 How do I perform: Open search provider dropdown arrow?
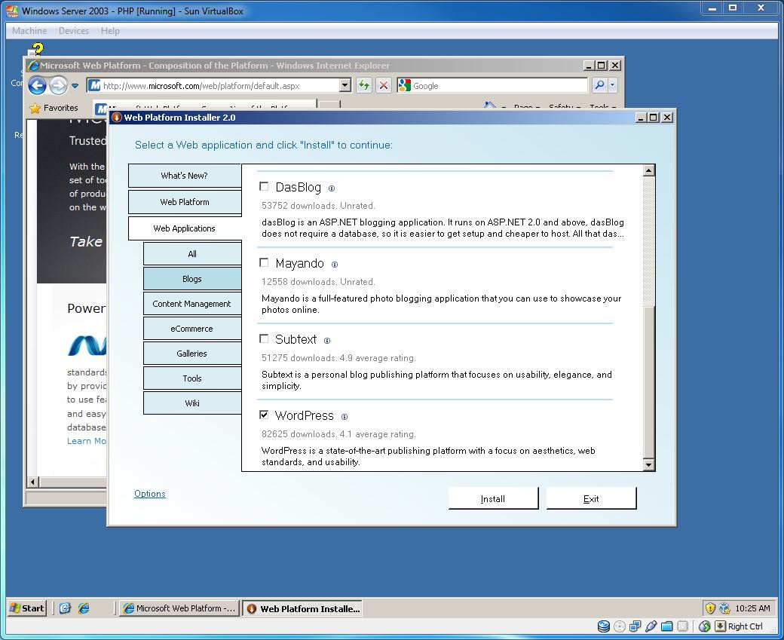[612, 85]
